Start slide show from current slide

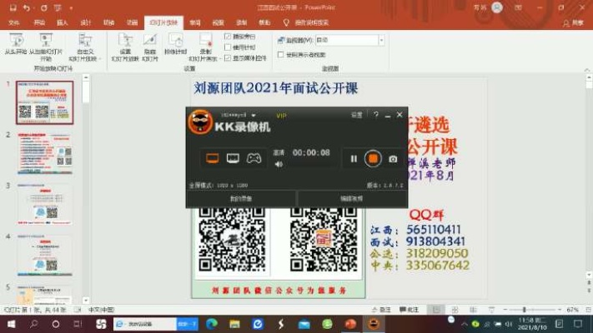(x=46, y=47)
